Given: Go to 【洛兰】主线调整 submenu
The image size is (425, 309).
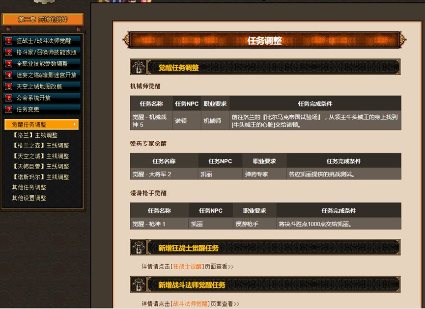Looking at the screenshot, I should 35,135.
